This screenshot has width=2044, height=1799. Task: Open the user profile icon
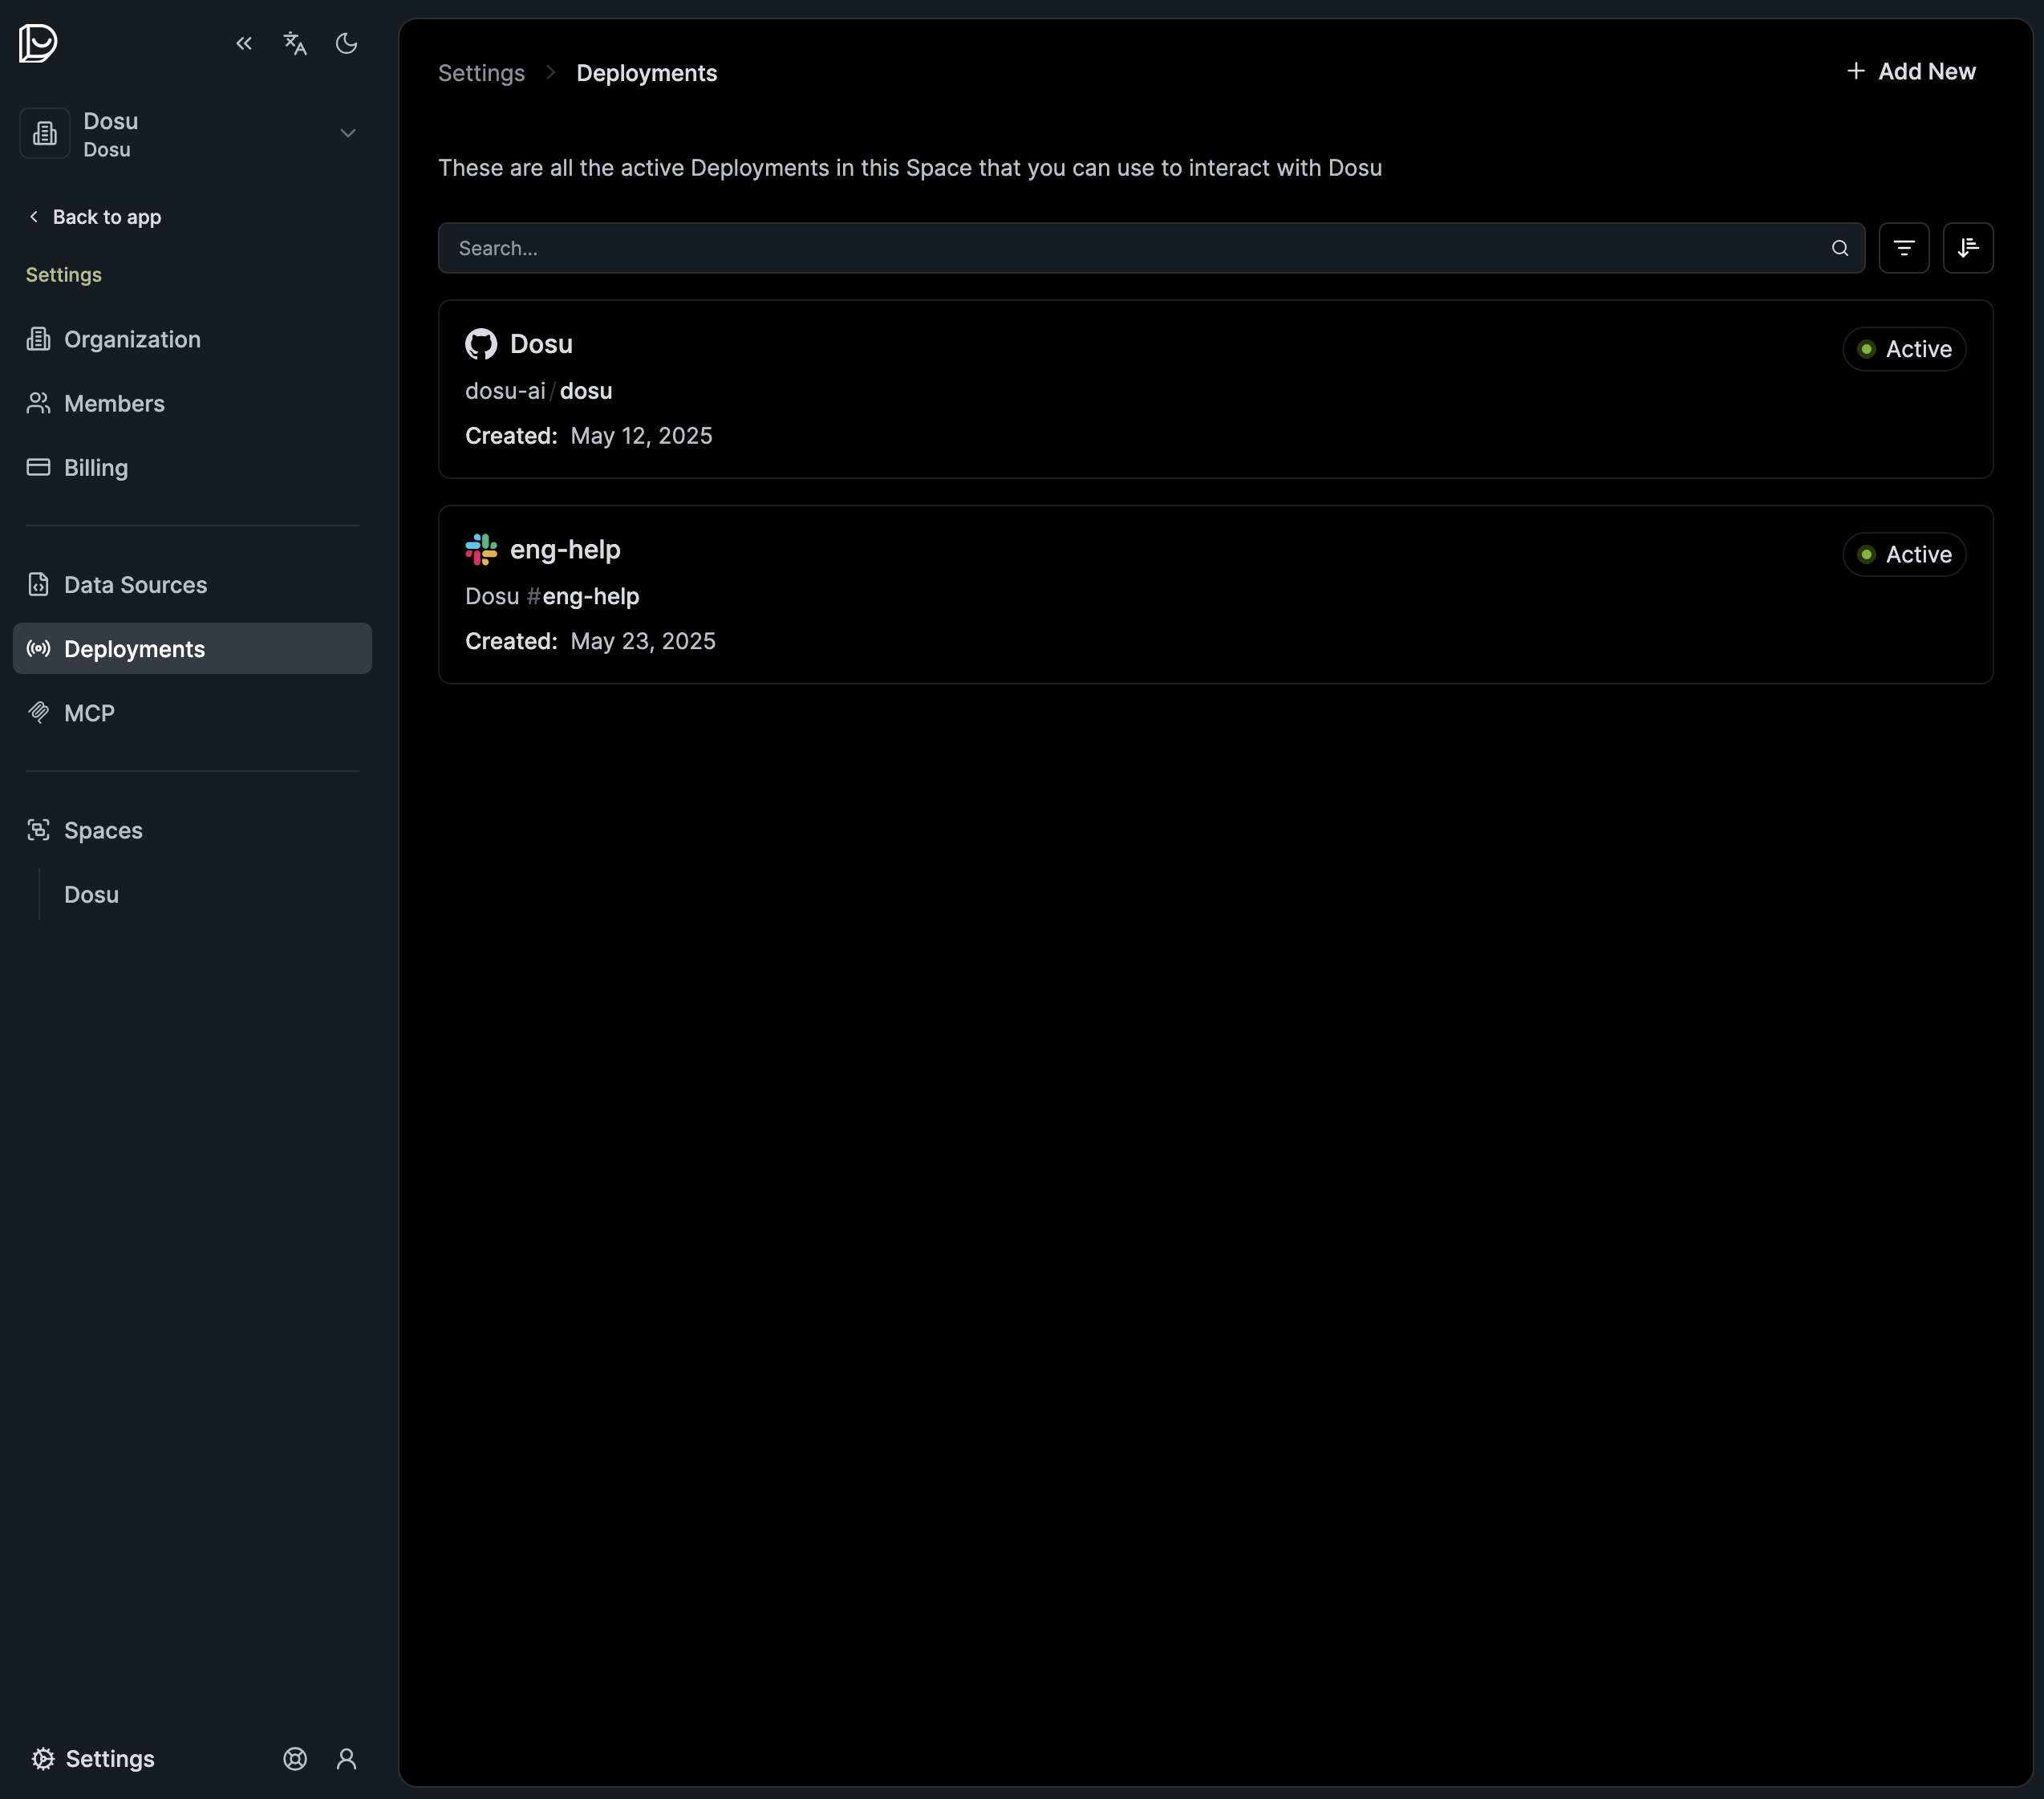(346, 1758)
